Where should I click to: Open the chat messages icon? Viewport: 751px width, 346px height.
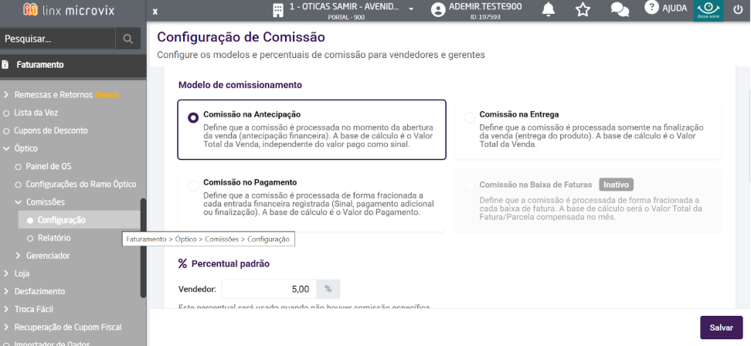[620, 9]
